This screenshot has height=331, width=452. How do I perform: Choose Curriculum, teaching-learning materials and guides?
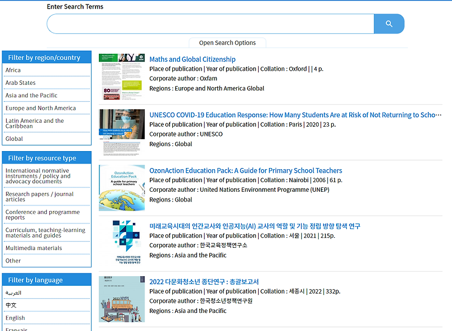point(47,233)
